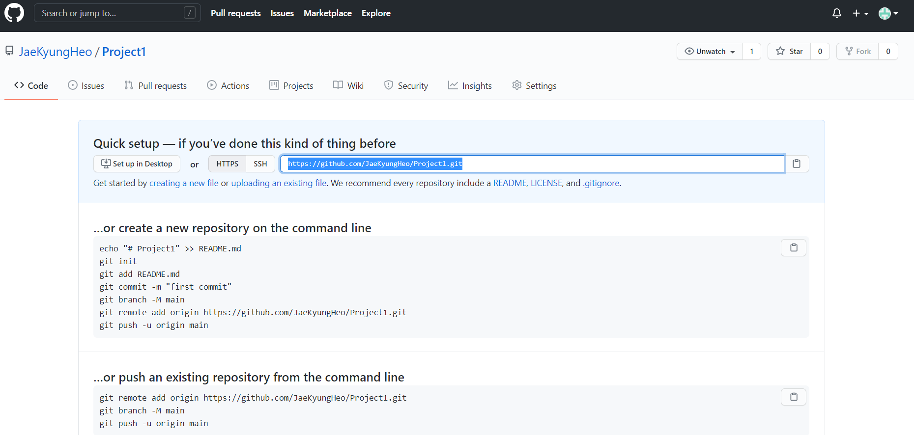914x435 pixels.
Task: Click the repository URL field
Action: coord(532,163)
